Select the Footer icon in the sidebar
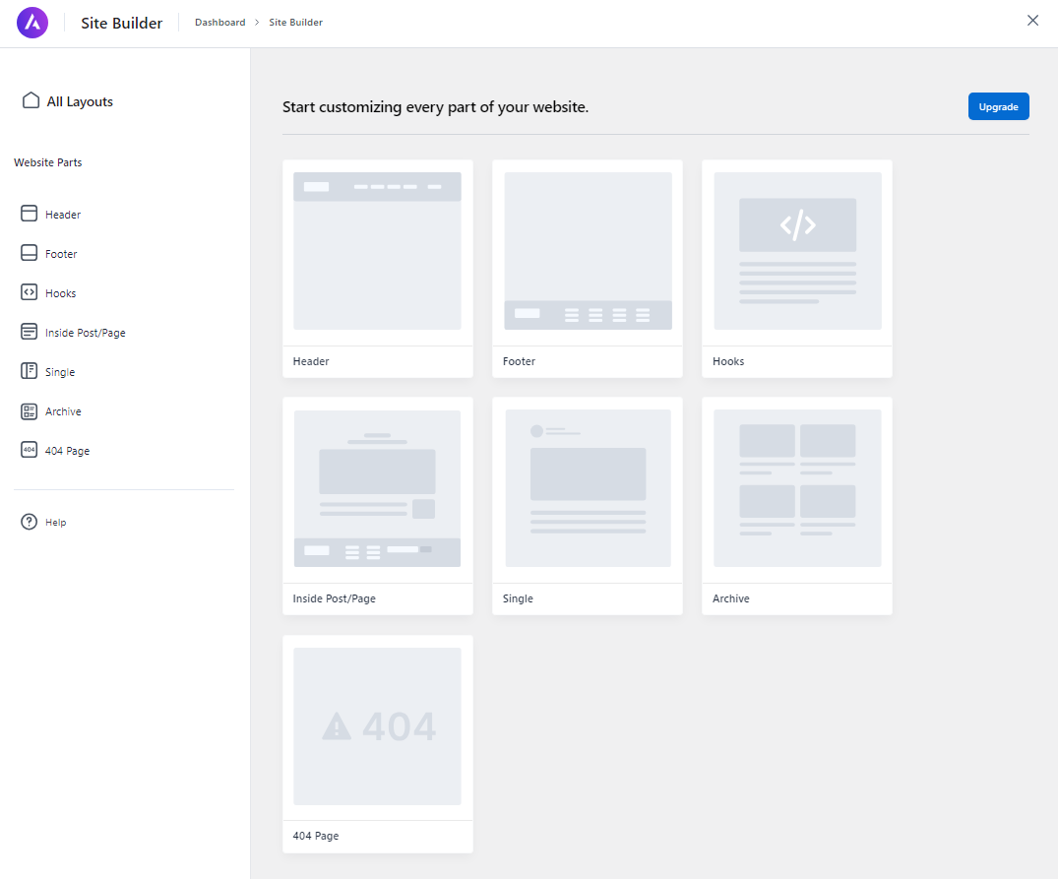The height and width of the screenshot is (879, 1058). click(28, 253)
